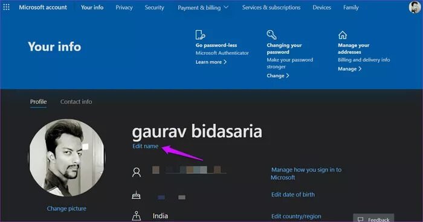Click the Changing your password heading
Image resolution: width=423 pixels, height=222 pixels.
[x=285, y=49]
